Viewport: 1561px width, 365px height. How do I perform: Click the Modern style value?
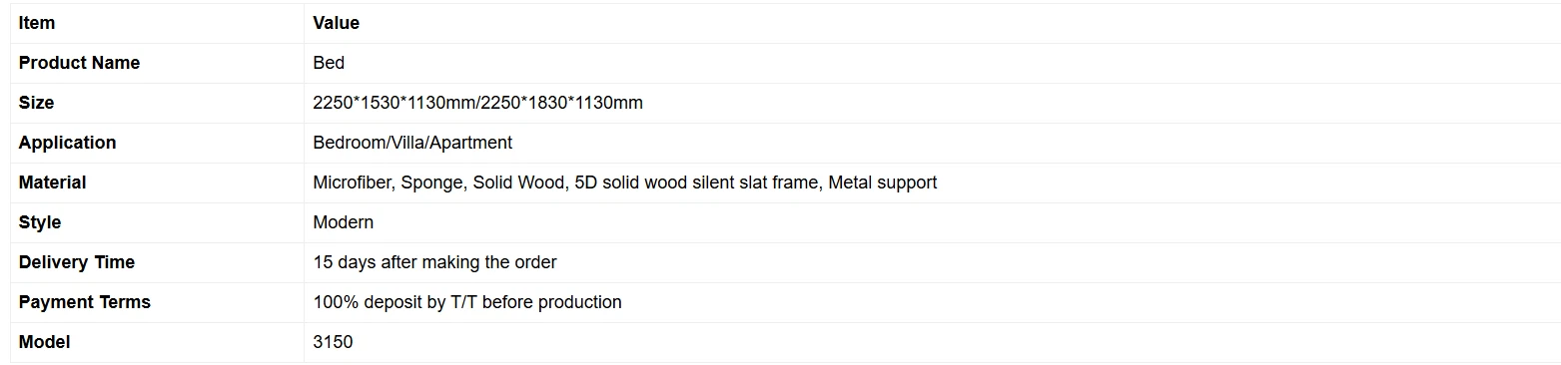(x=344, y=222)
